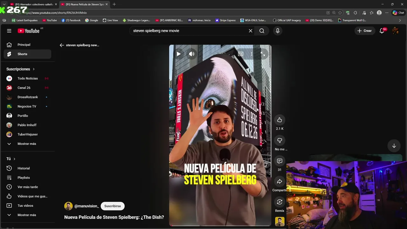Open the sound source thumbnail below Remix
Screen dimensions: 407x229
pos(279,222)
